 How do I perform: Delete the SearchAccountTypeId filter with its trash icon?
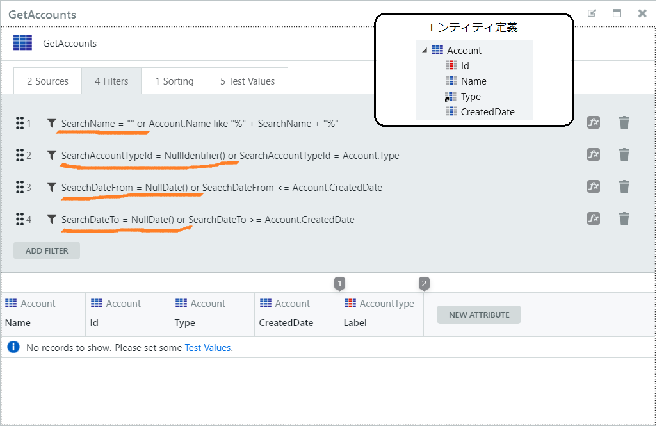click(x=624, y=154)
